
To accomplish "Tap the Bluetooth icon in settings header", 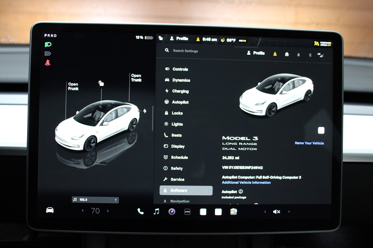I will tap(310, 55).
